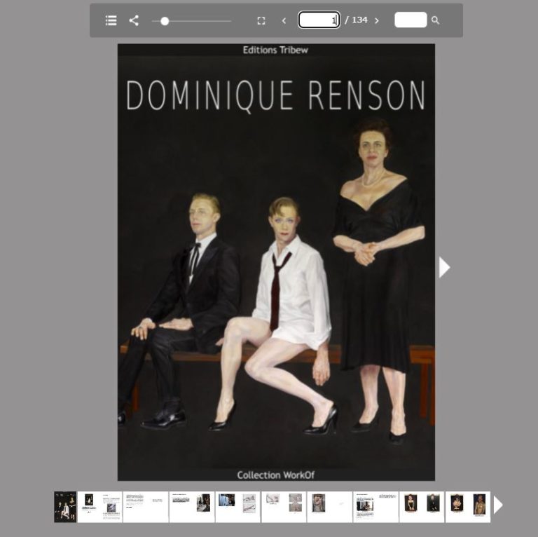Click the Dominique Renson book cover page
Image resolution: width=538 pixels, height=537 pixels.
click(x=276, y=262)
